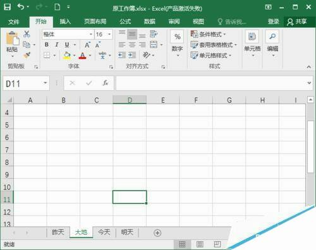This screenshot has height=250, width=316.
Task: Select the 今天 sheet tab
Action: pyautogui.click(x=104, y=232)
